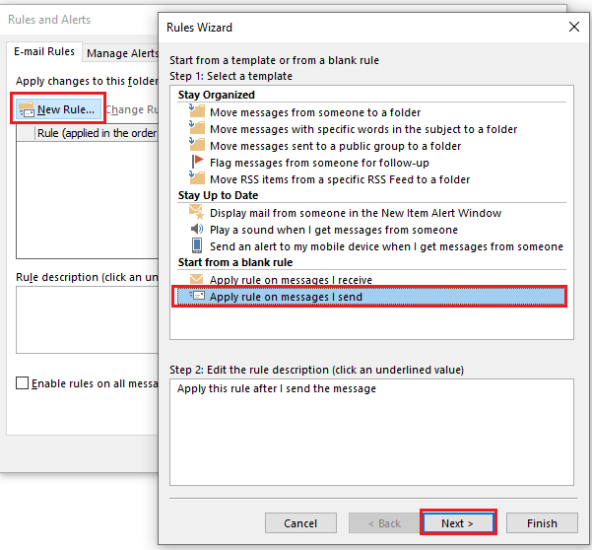This screenshot has height=550, width=592.
Task: Click the envelope icon for messages I receive
Action: pyautogui.click(x=197, y=280)
